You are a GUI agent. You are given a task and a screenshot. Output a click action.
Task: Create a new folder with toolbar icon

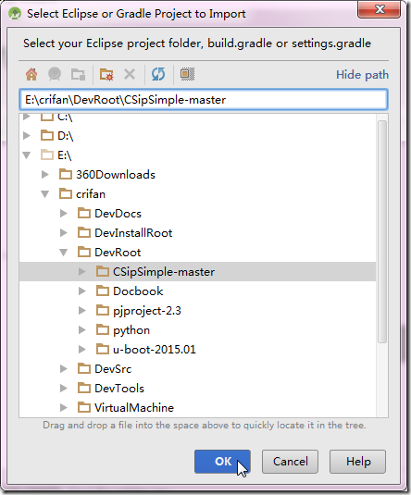pos(106,75)
